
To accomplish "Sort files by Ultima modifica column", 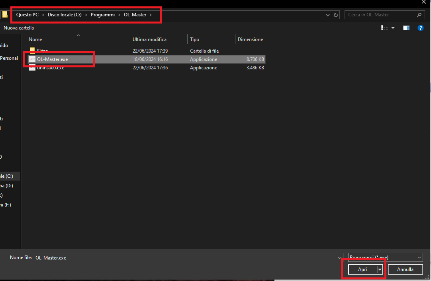I will point(149,39).
